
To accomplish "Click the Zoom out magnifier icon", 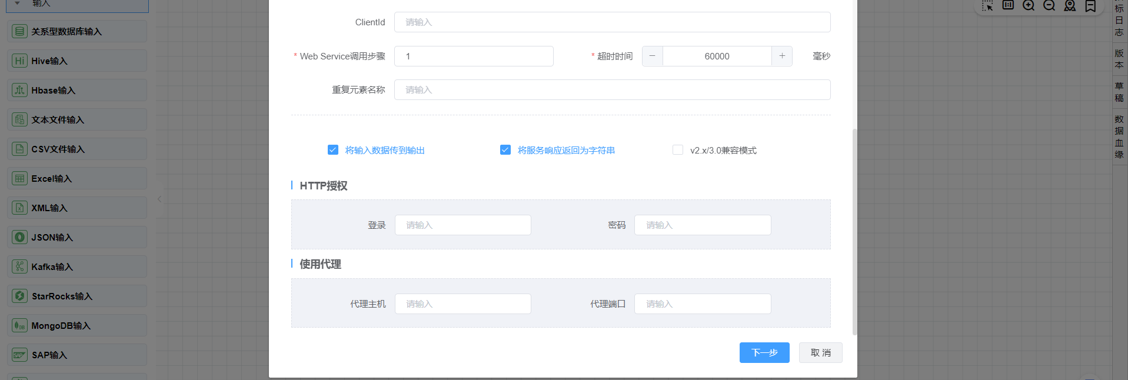I will (x=1049, y=5).
